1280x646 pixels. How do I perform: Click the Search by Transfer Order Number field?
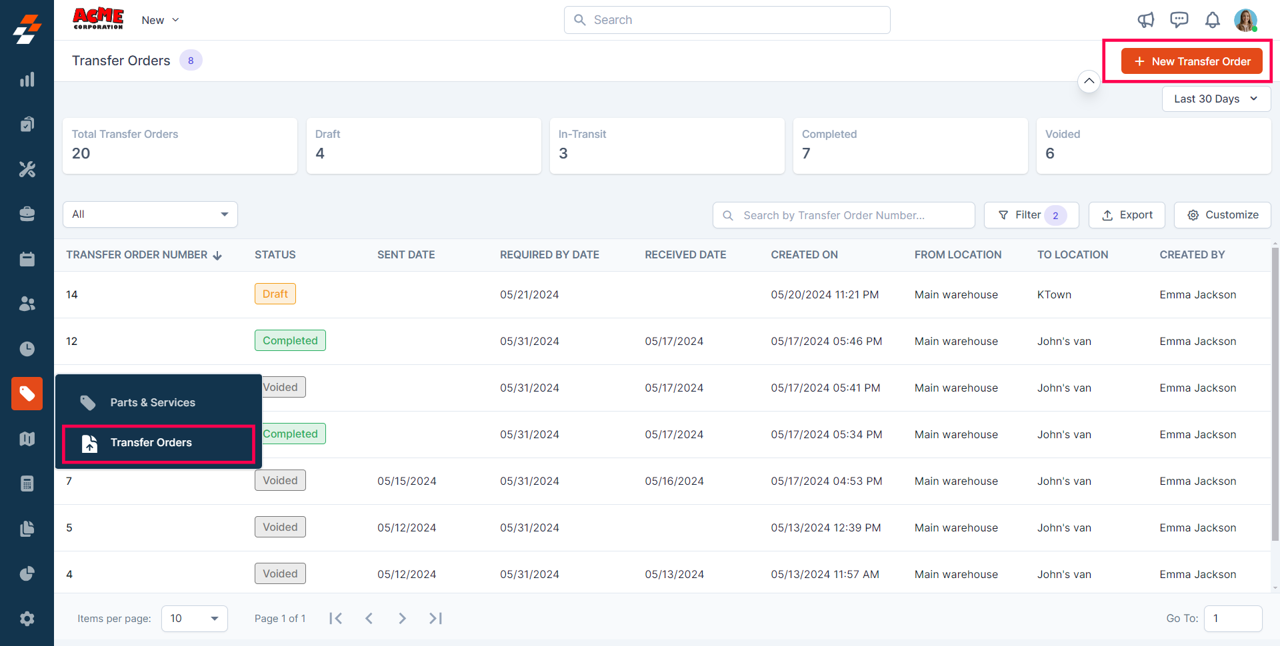point(843,215)
